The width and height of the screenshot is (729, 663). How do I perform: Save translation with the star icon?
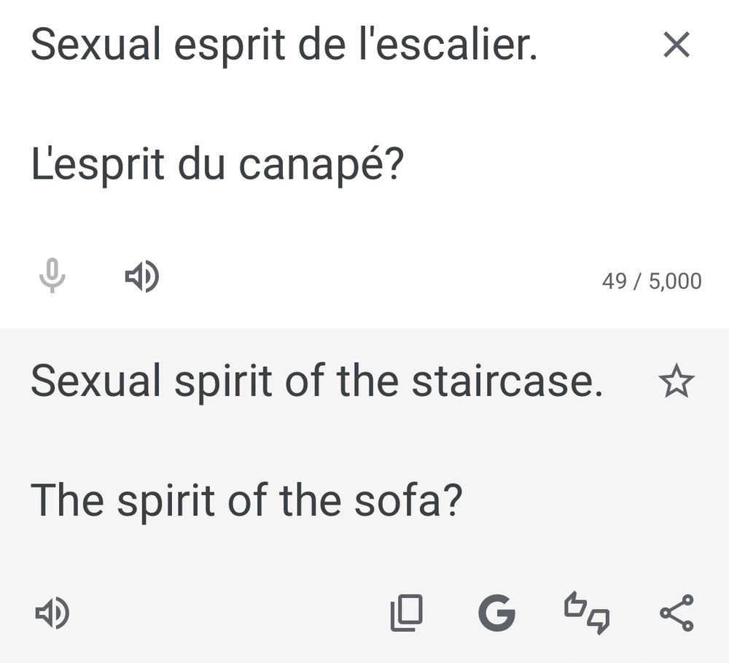tap(676, 382)
